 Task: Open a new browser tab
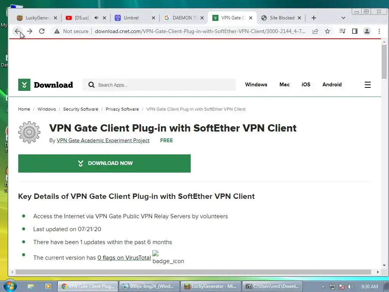pyautogui.click(x=314, y=18)
